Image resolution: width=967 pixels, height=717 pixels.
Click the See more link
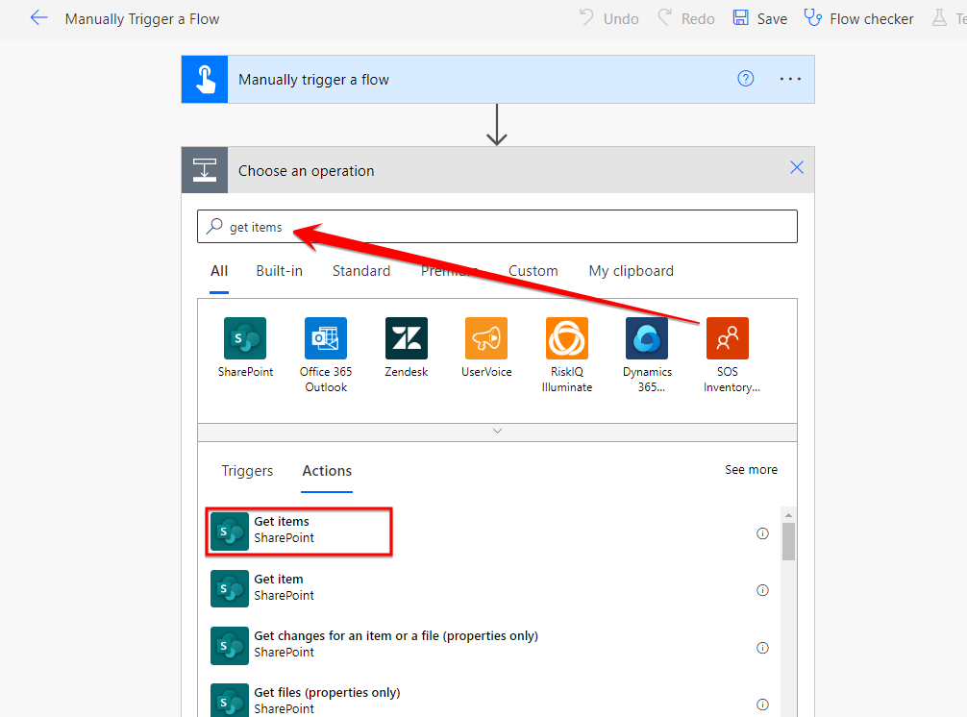click(x=751, y=470)
